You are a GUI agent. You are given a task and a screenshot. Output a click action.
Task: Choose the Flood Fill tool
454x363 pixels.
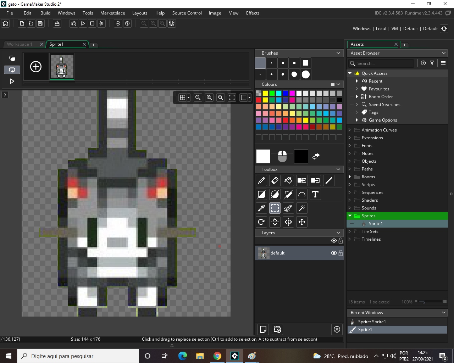(x=288, y=180)
